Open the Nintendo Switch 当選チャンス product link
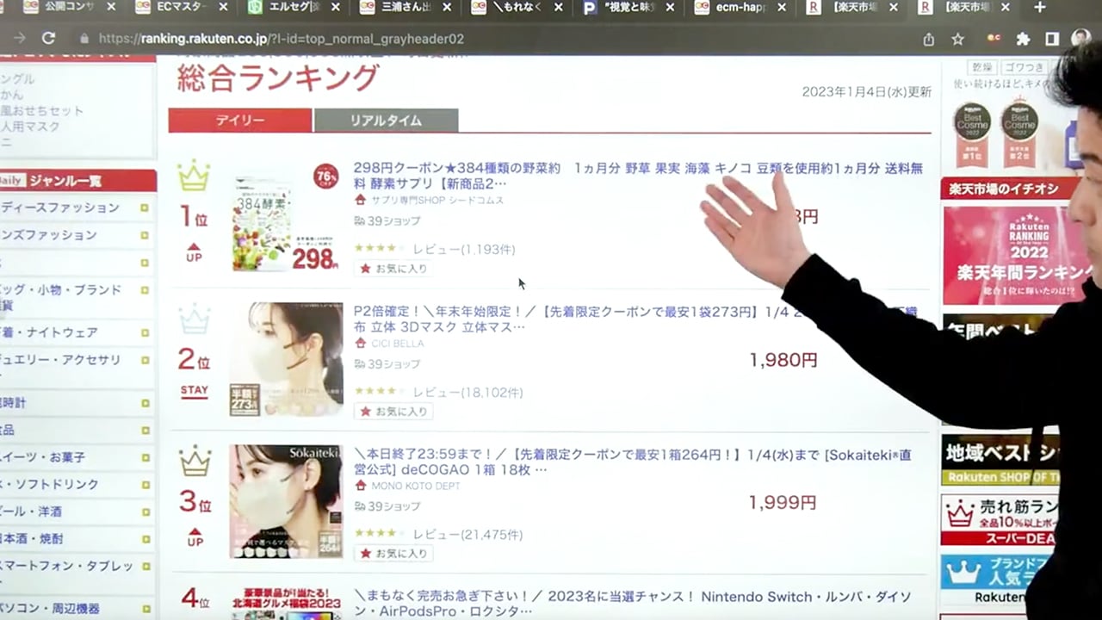The height and width of the screenshot is (620, 1102). (x=632, y=603)
